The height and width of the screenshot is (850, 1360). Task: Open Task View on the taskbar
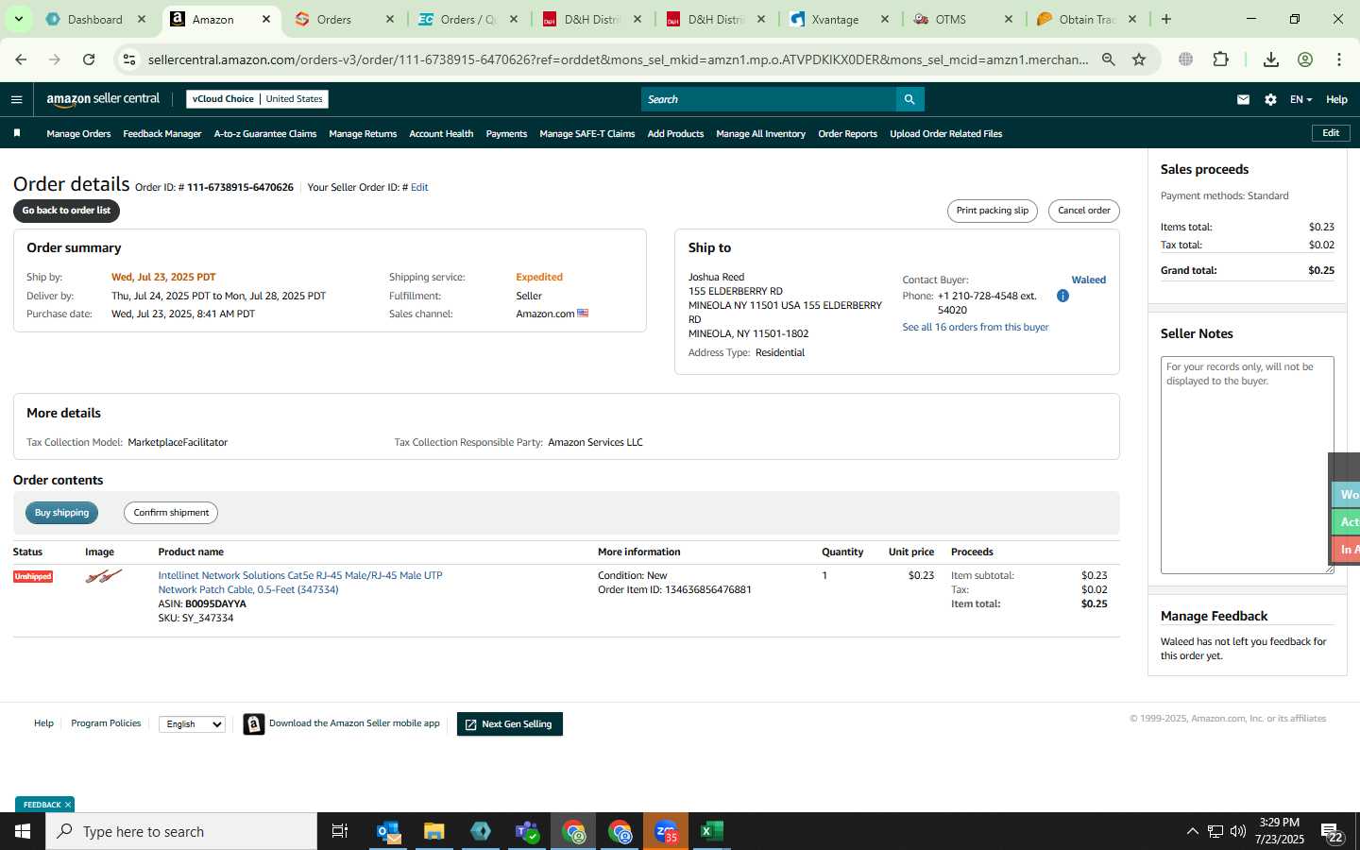340,831
